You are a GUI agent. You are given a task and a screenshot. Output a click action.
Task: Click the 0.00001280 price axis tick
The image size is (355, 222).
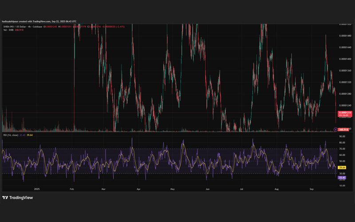(345, 94)
